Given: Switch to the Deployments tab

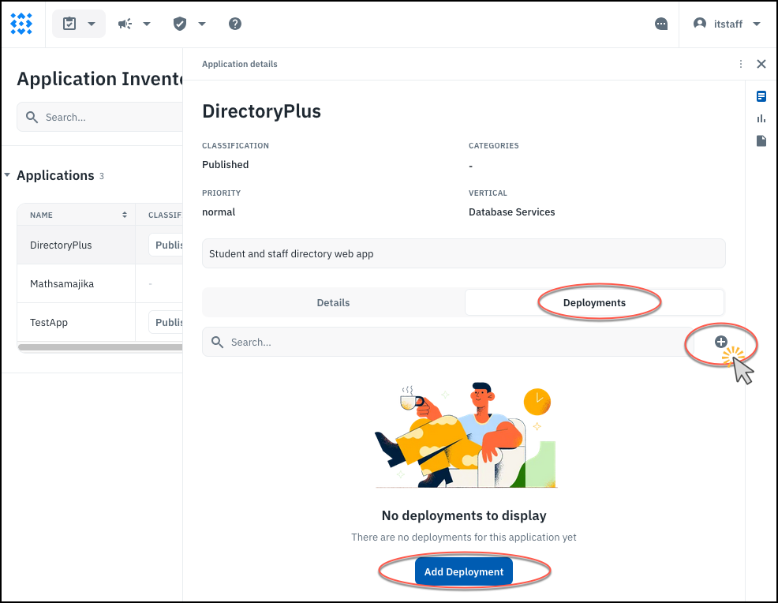Looking at the screenshot, I should point(594,302).
